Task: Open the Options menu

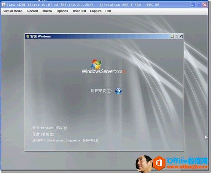Action: tap(62, 11)
